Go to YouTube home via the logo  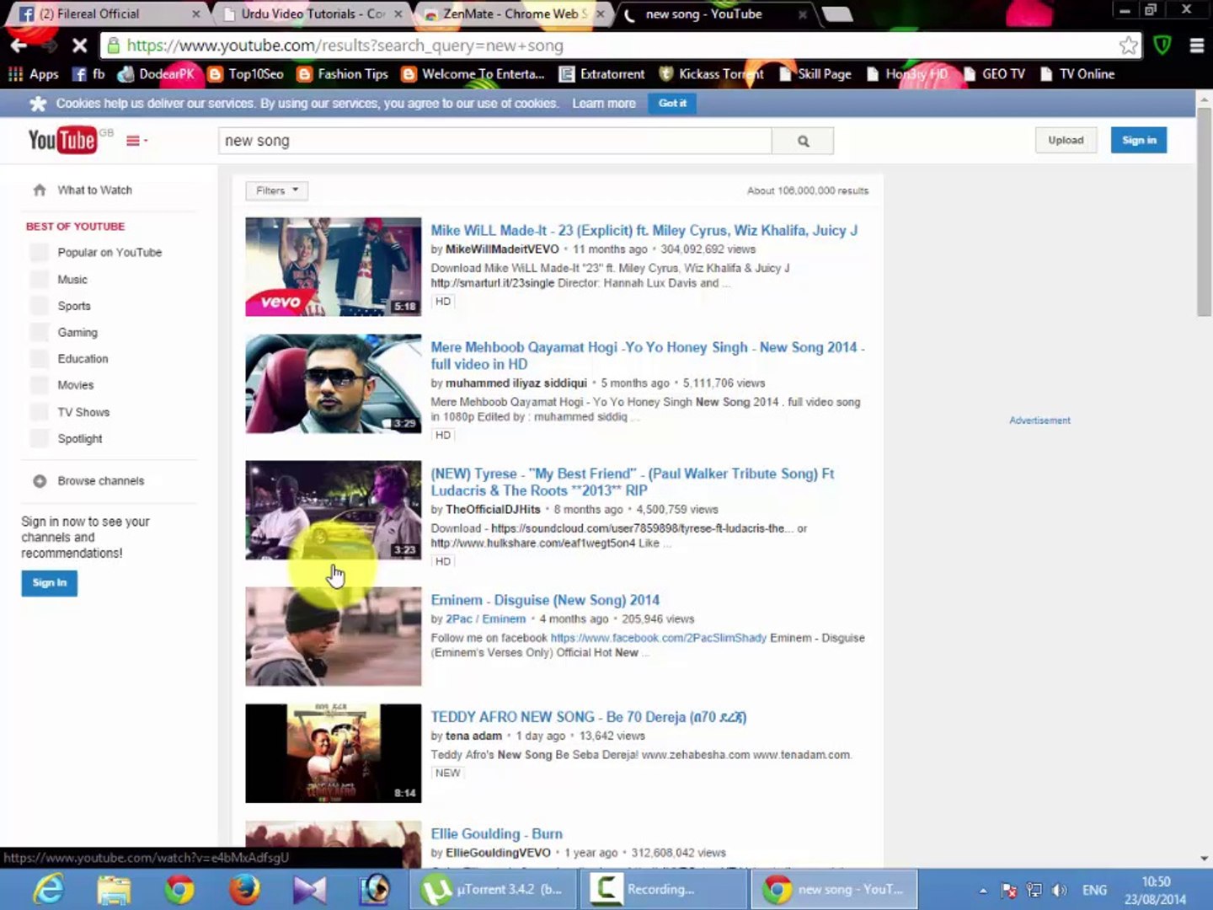pyautogui.click(x=63, y=140)
